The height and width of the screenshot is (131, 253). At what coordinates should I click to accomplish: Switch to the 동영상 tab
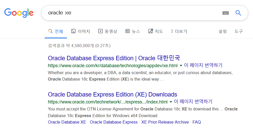[108, 31]
